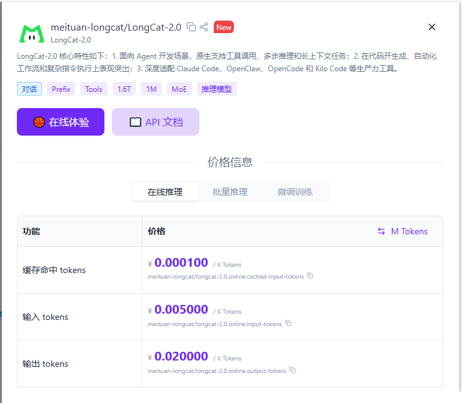
Task: Click the green LongCat logo
Action: click(32, 34)
